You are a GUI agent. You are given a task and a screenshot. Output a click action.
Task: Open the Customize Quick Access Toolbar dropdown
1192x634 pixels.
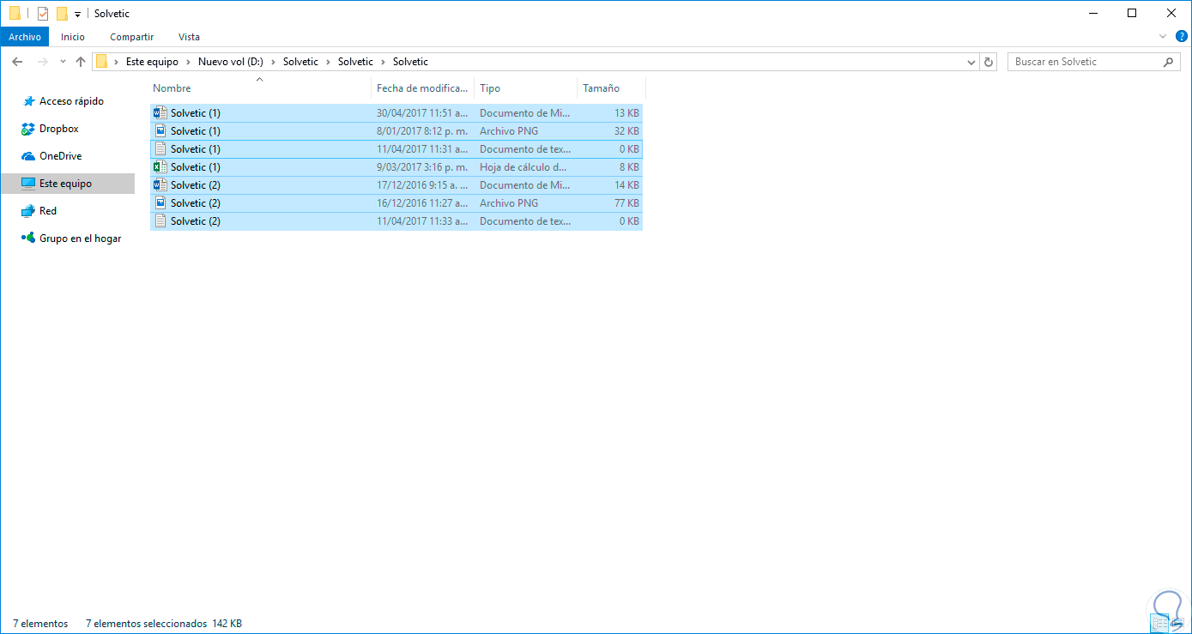[77, 15]
